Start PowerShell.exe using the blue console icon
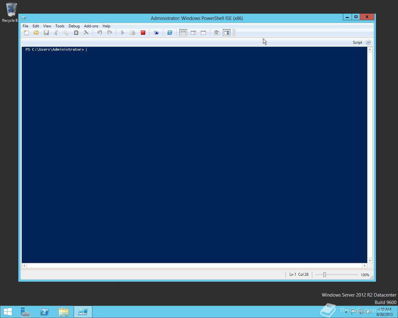Screen dimensions: 398x318 click(170, 33)
